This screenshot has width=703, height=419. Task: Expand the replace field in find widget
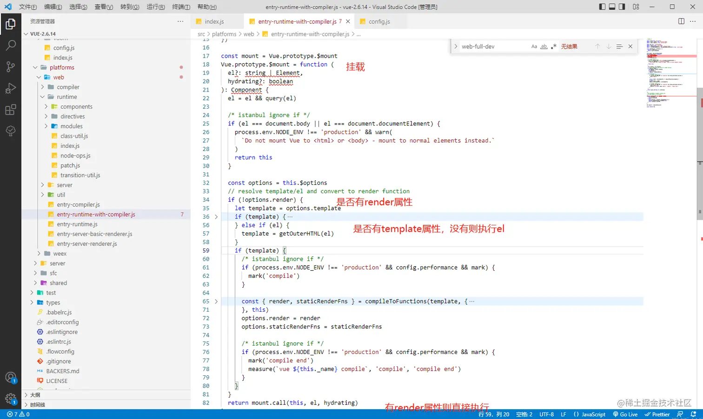(x=456, y=46)
